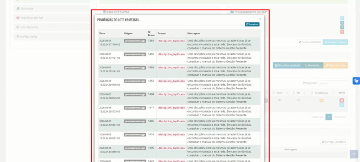
Task: Click the Matrículas graduation cap icon
Action: (x=18, y=8)
